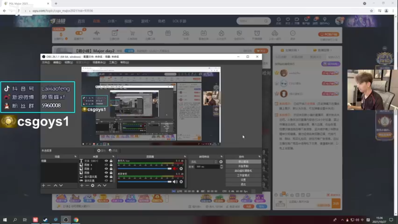Click the waveform icon in Douyu streamer toolbar
Image resolution: width=398 pixels, height=224 pixels.
(x=97, y=33)
